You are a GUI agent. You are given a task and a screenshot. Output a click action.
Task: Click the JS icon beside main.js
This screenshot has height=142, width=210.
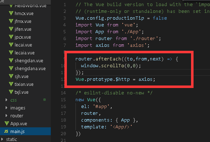coord(6,131)
